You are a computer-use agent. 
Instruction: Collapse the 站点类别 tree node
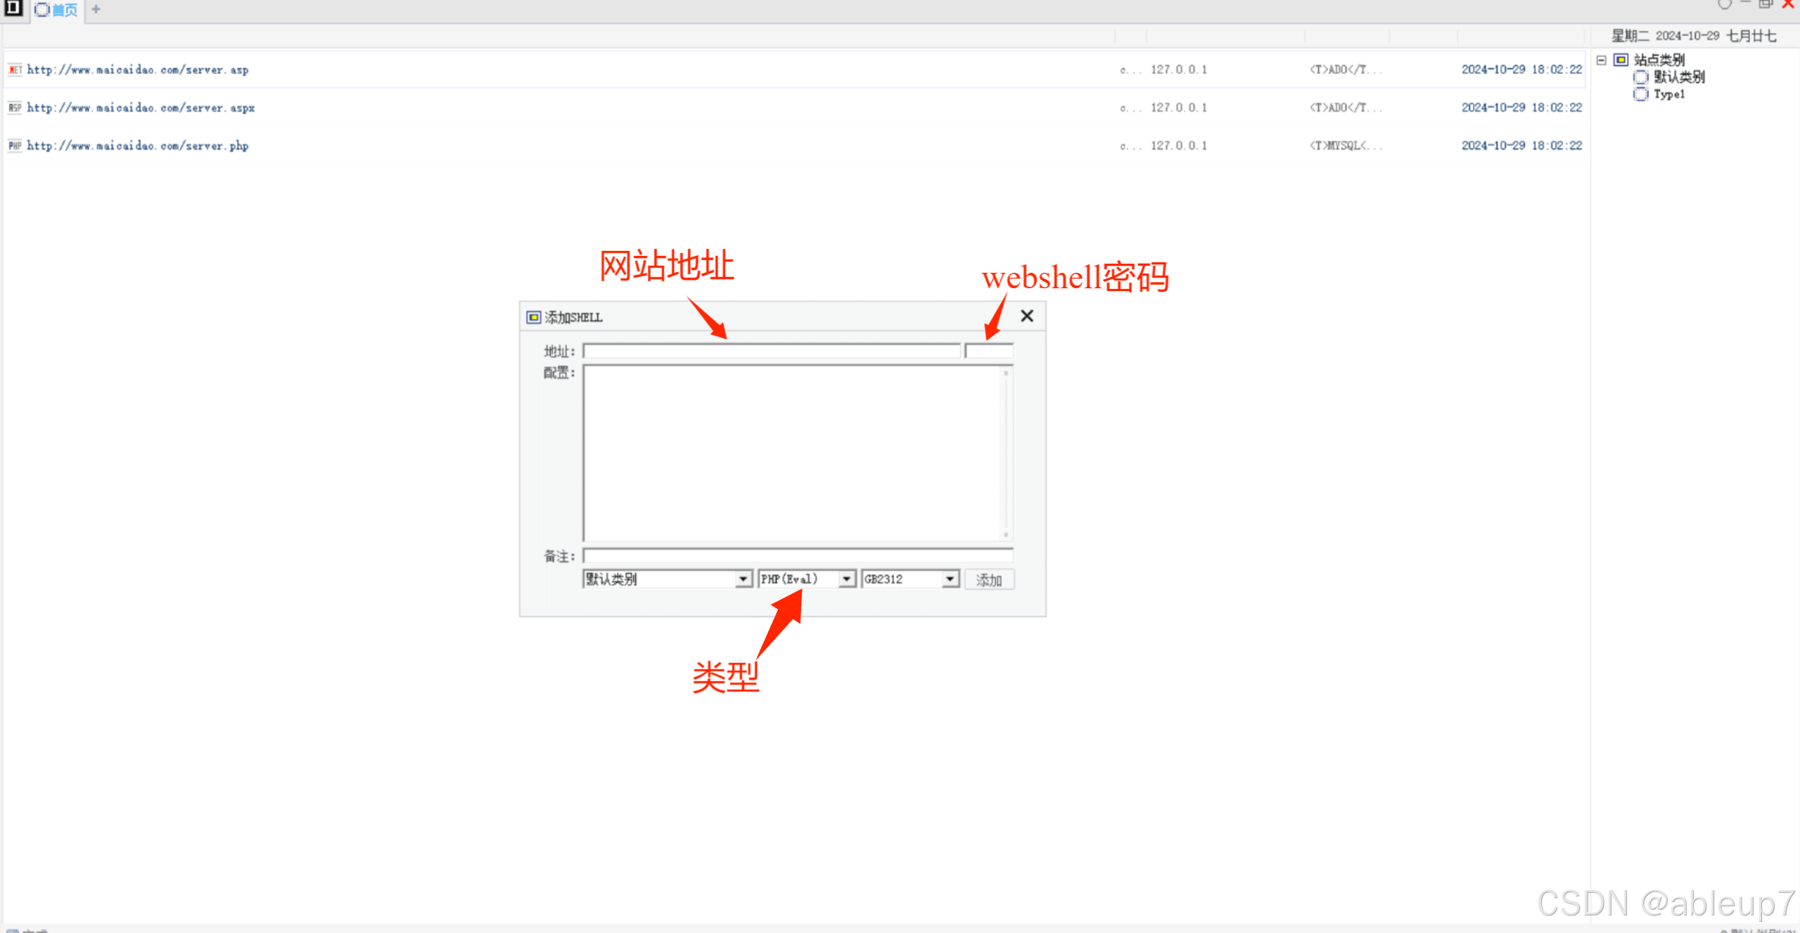point(1602,60)
